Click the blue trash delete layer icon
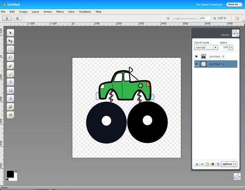This screenshot has height=190, width=245. click(218, 164)
